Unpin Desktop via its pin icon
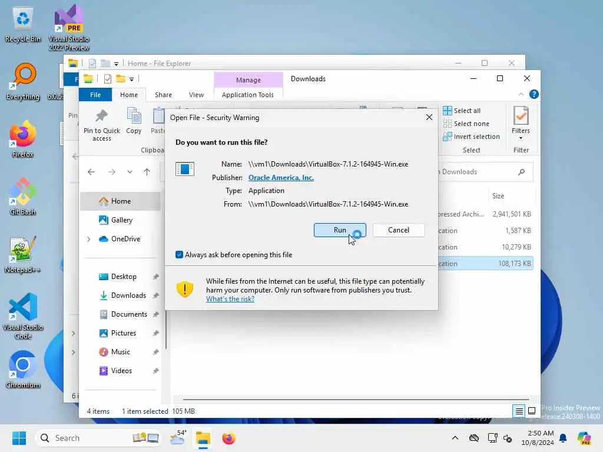The image size is (603, 452). coord(155,277)
